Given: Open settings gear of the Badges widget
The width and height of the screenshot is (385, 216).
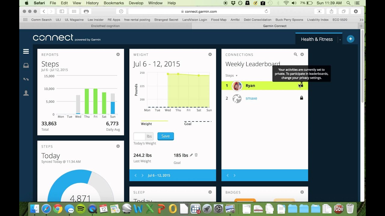Looking at the screenshot, I should point(302,192).
